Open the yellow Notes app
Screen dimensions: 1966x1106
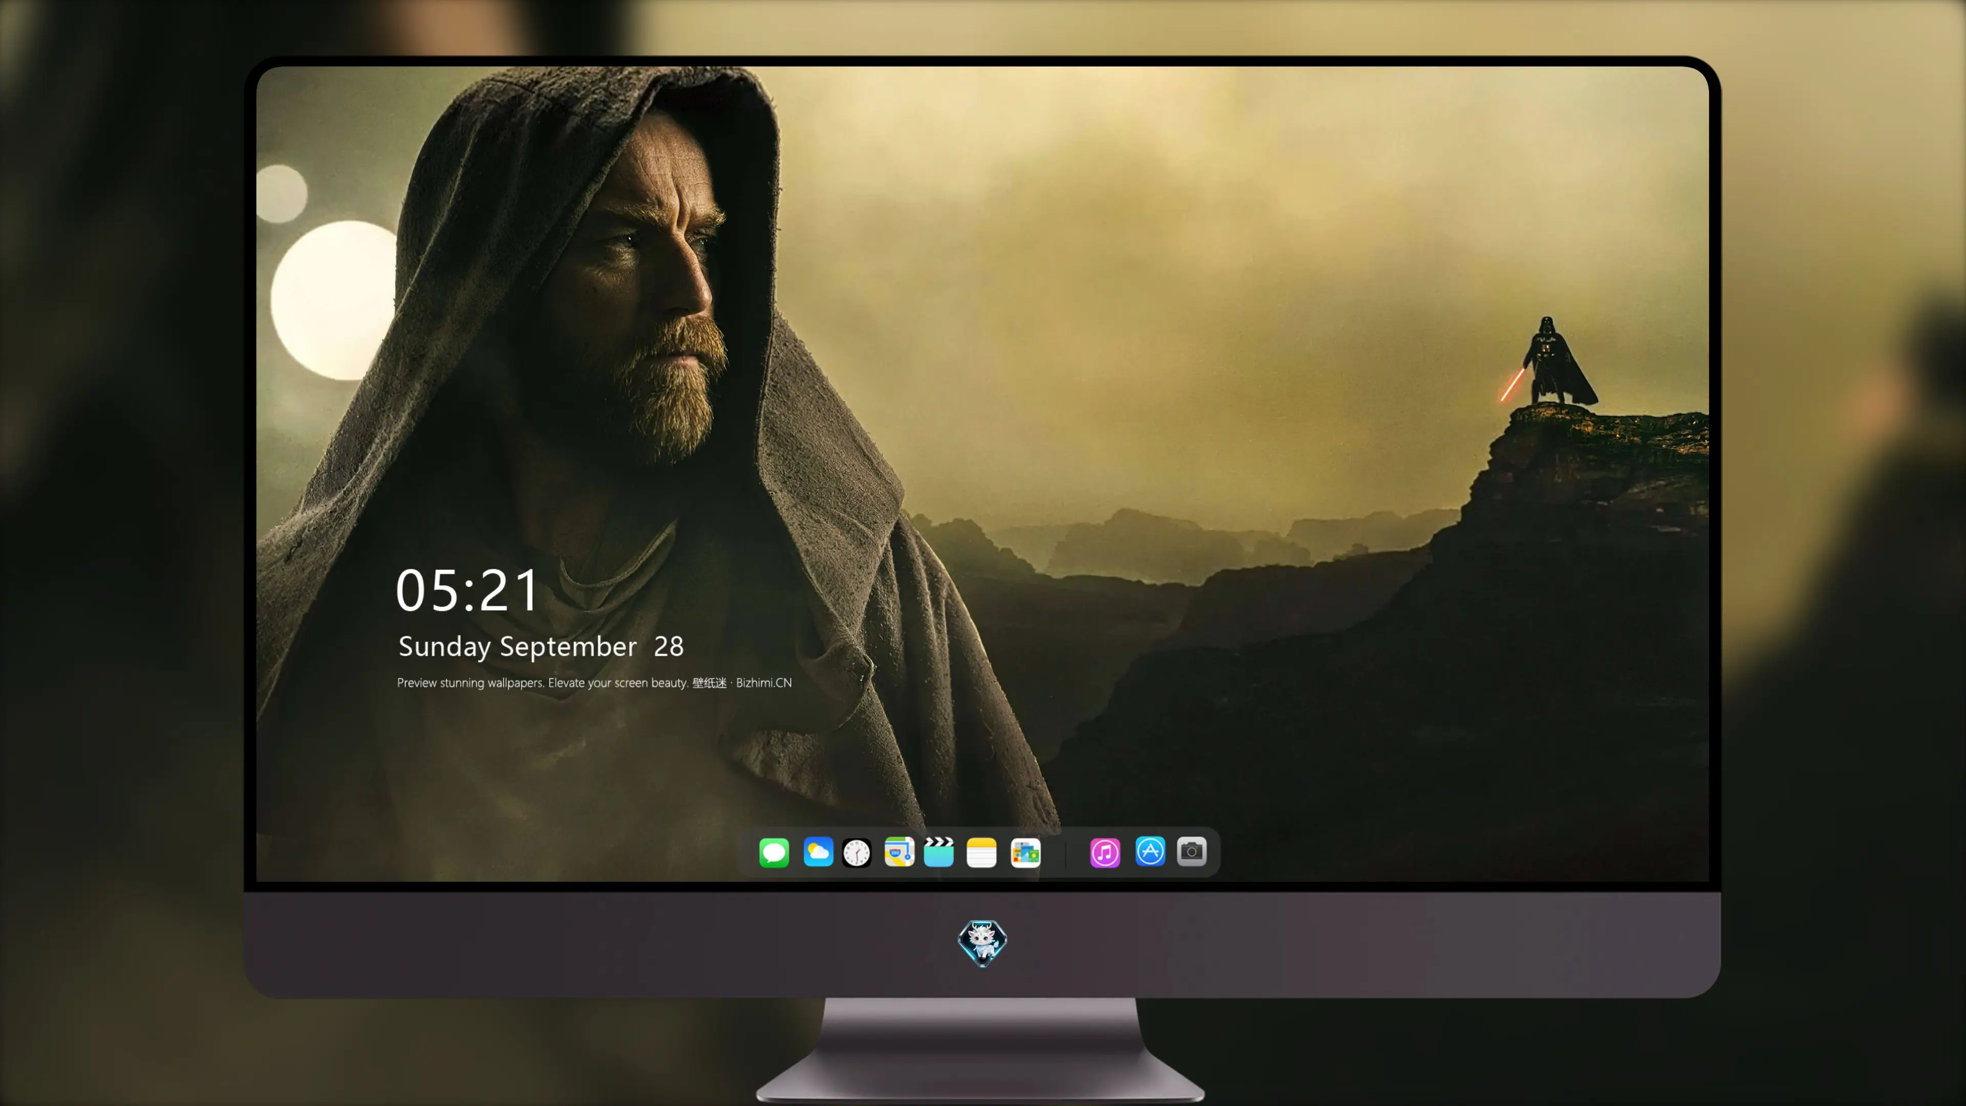pos(981,852)
